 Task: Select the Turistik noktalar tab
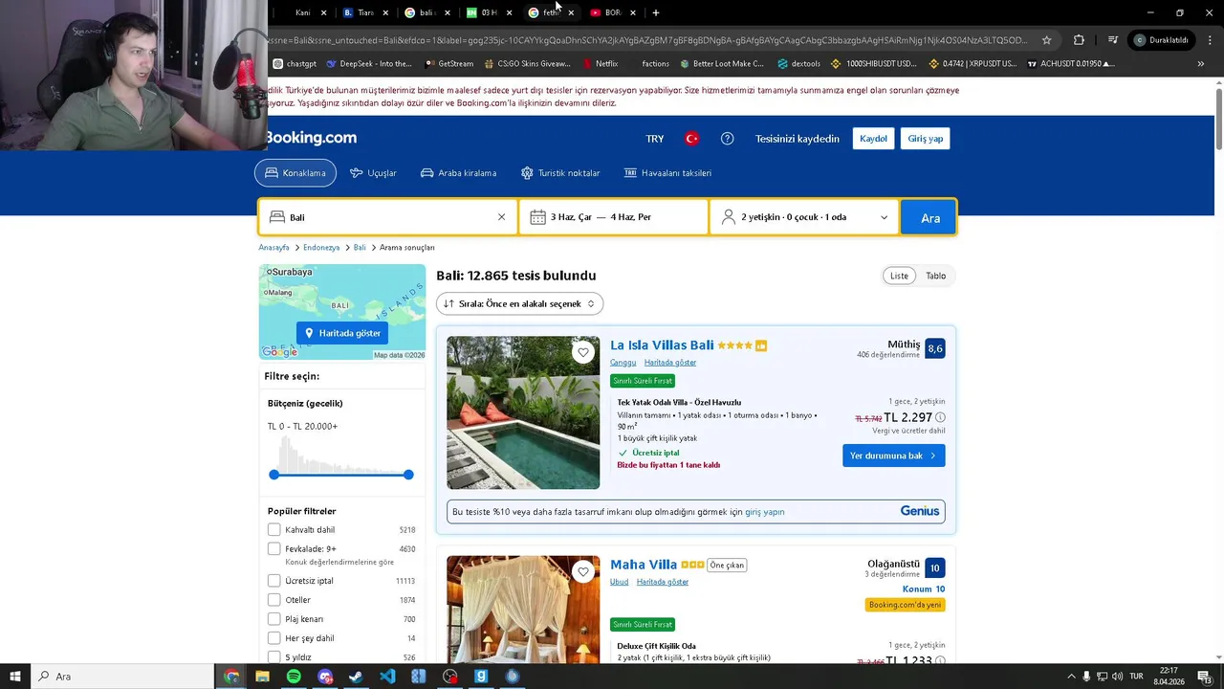tap(560, 173)
